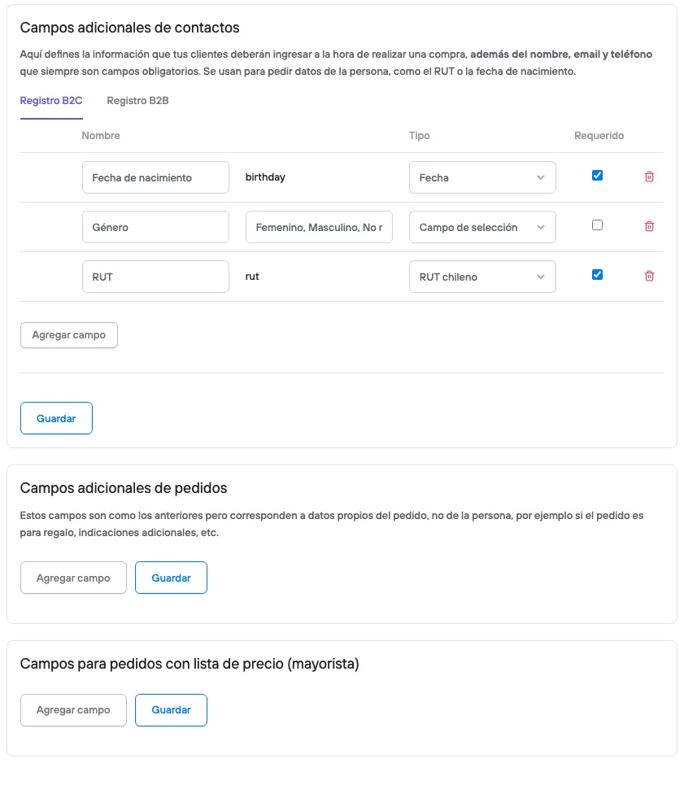Add a field to mayorista price list section

point(73,710)
